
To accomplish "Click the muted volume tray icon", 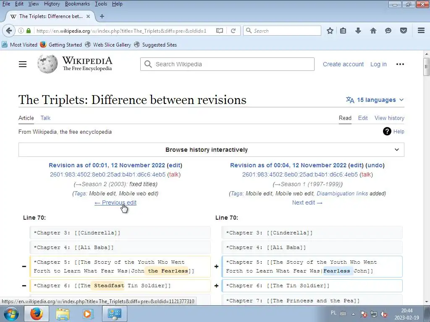I will pos(384,314).
